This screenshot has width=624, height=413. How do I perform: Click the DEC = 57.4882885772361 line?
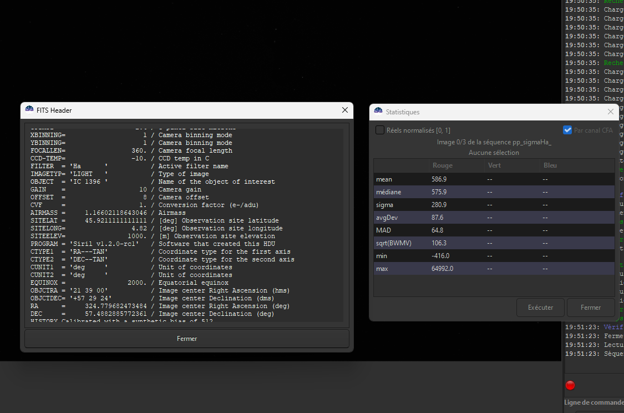[153, 314]
